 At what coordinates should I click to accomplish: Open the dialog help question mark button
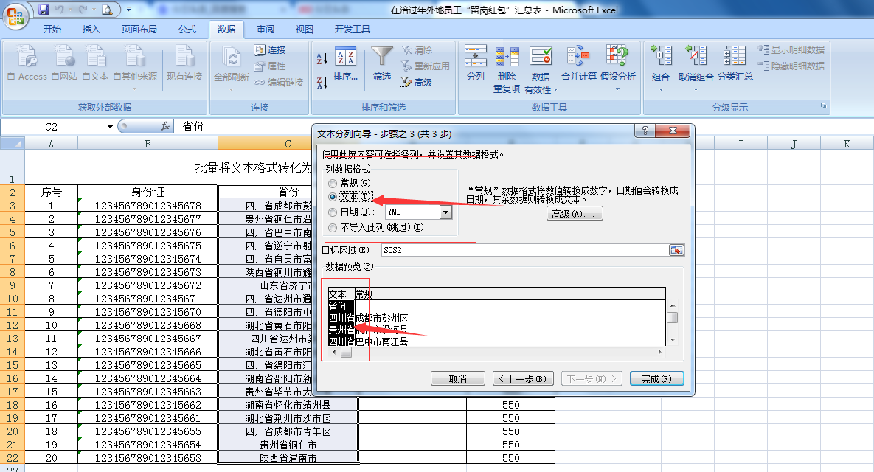[x=645, y=131]
